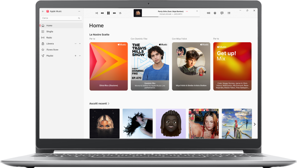The width and height of the screenshot is (297, 168).
Task: Go back with the back arrow
Action: point(43,11)
